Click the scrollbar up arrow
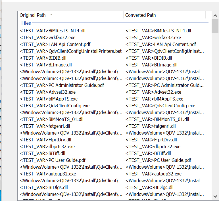 (215, 15)
